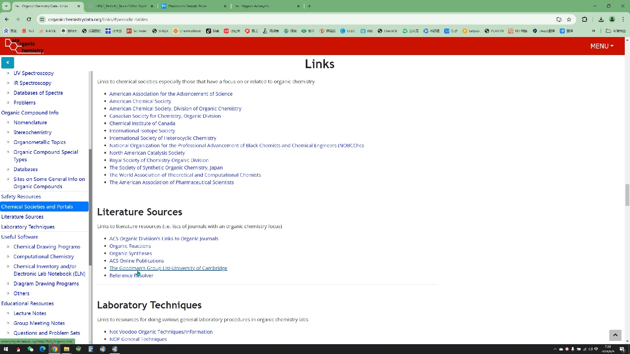Open File Explorer from the taskbar
Image resolution: width=630 pixels, height=354 pixels.
click(x=67, y=349)
